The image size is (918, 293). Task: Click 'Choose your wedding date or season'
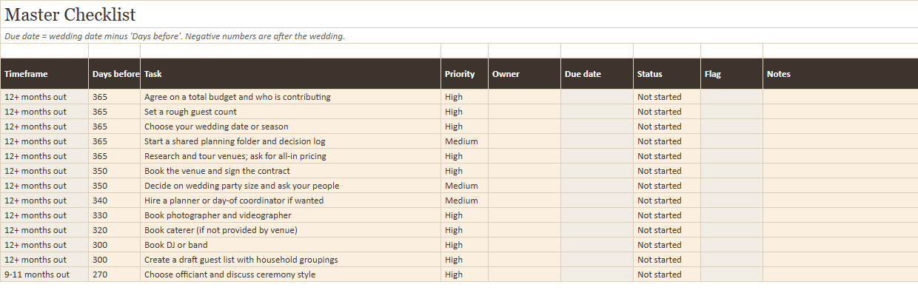[x=290, y=127]
